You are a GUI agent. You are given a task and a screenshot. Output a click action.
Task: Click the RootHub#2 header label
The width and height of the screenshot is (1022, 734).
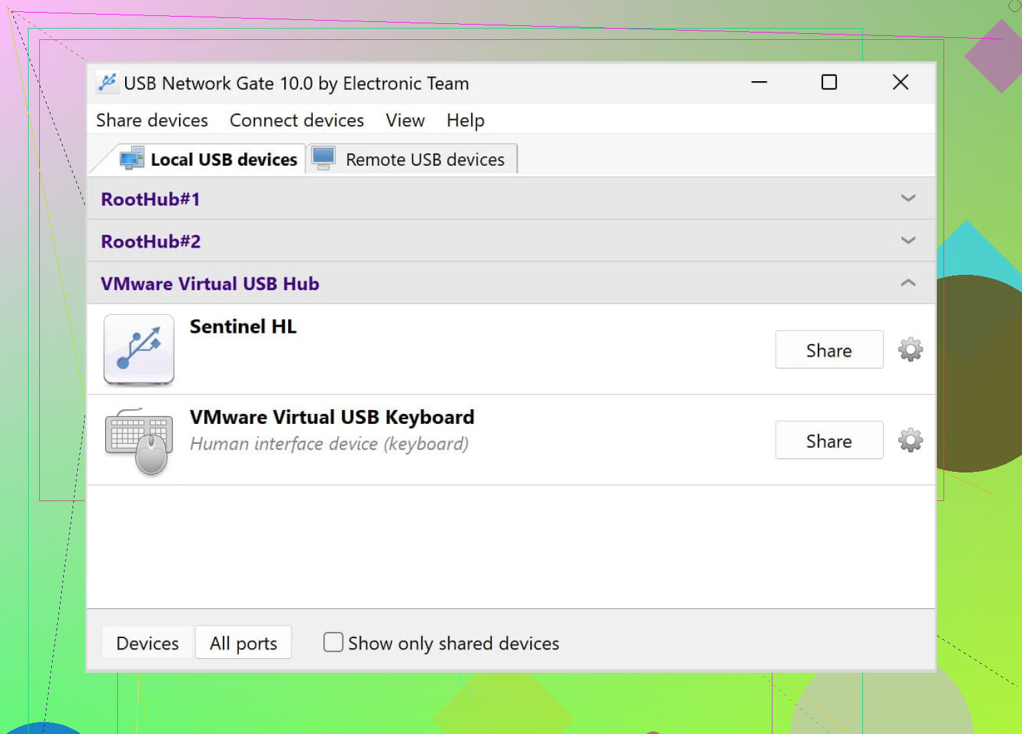tap(150, 241)
